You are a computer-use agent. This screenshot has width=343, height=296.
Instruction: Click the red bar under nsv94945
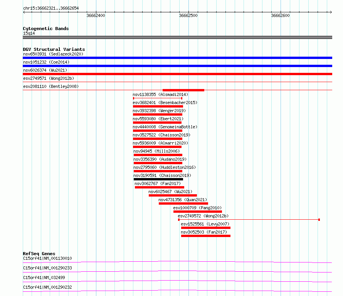click(158, 155)
